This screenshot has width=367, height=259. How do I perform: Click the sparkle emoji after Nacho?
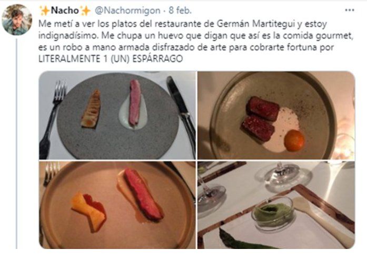(85, 11)
